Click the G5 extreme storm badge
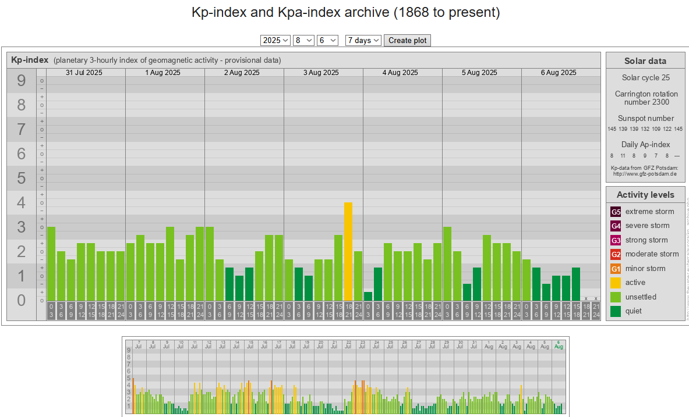Viewport: 689px width, 417px height. pos(616,212)
